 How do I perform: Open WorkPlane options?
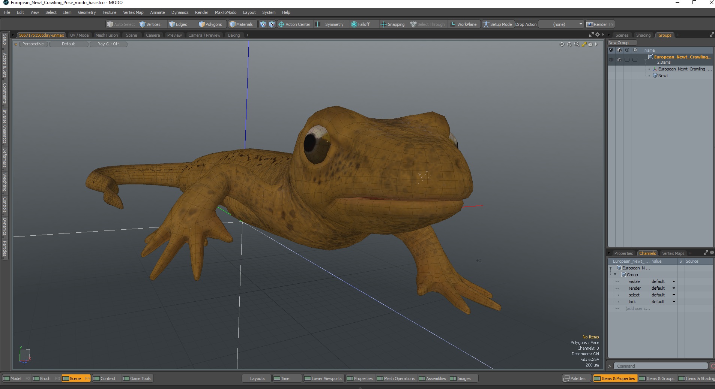click(x=464, y=24)
